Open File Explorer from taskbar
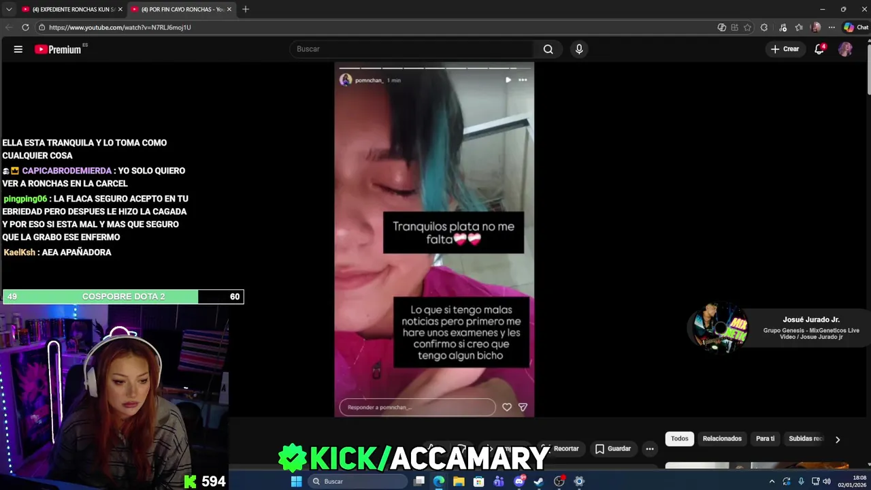This screenshot has width=871, height=490. [x=459, y=481]
